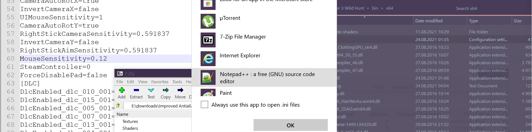Screen dimensions: 532x132
Task: Click the Copy arrow icon in 7-Zip
Action: point(166,90)
